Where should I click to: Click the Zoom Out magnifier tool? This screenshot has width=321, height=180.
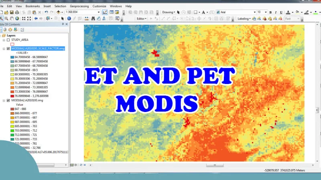(6, 18)
